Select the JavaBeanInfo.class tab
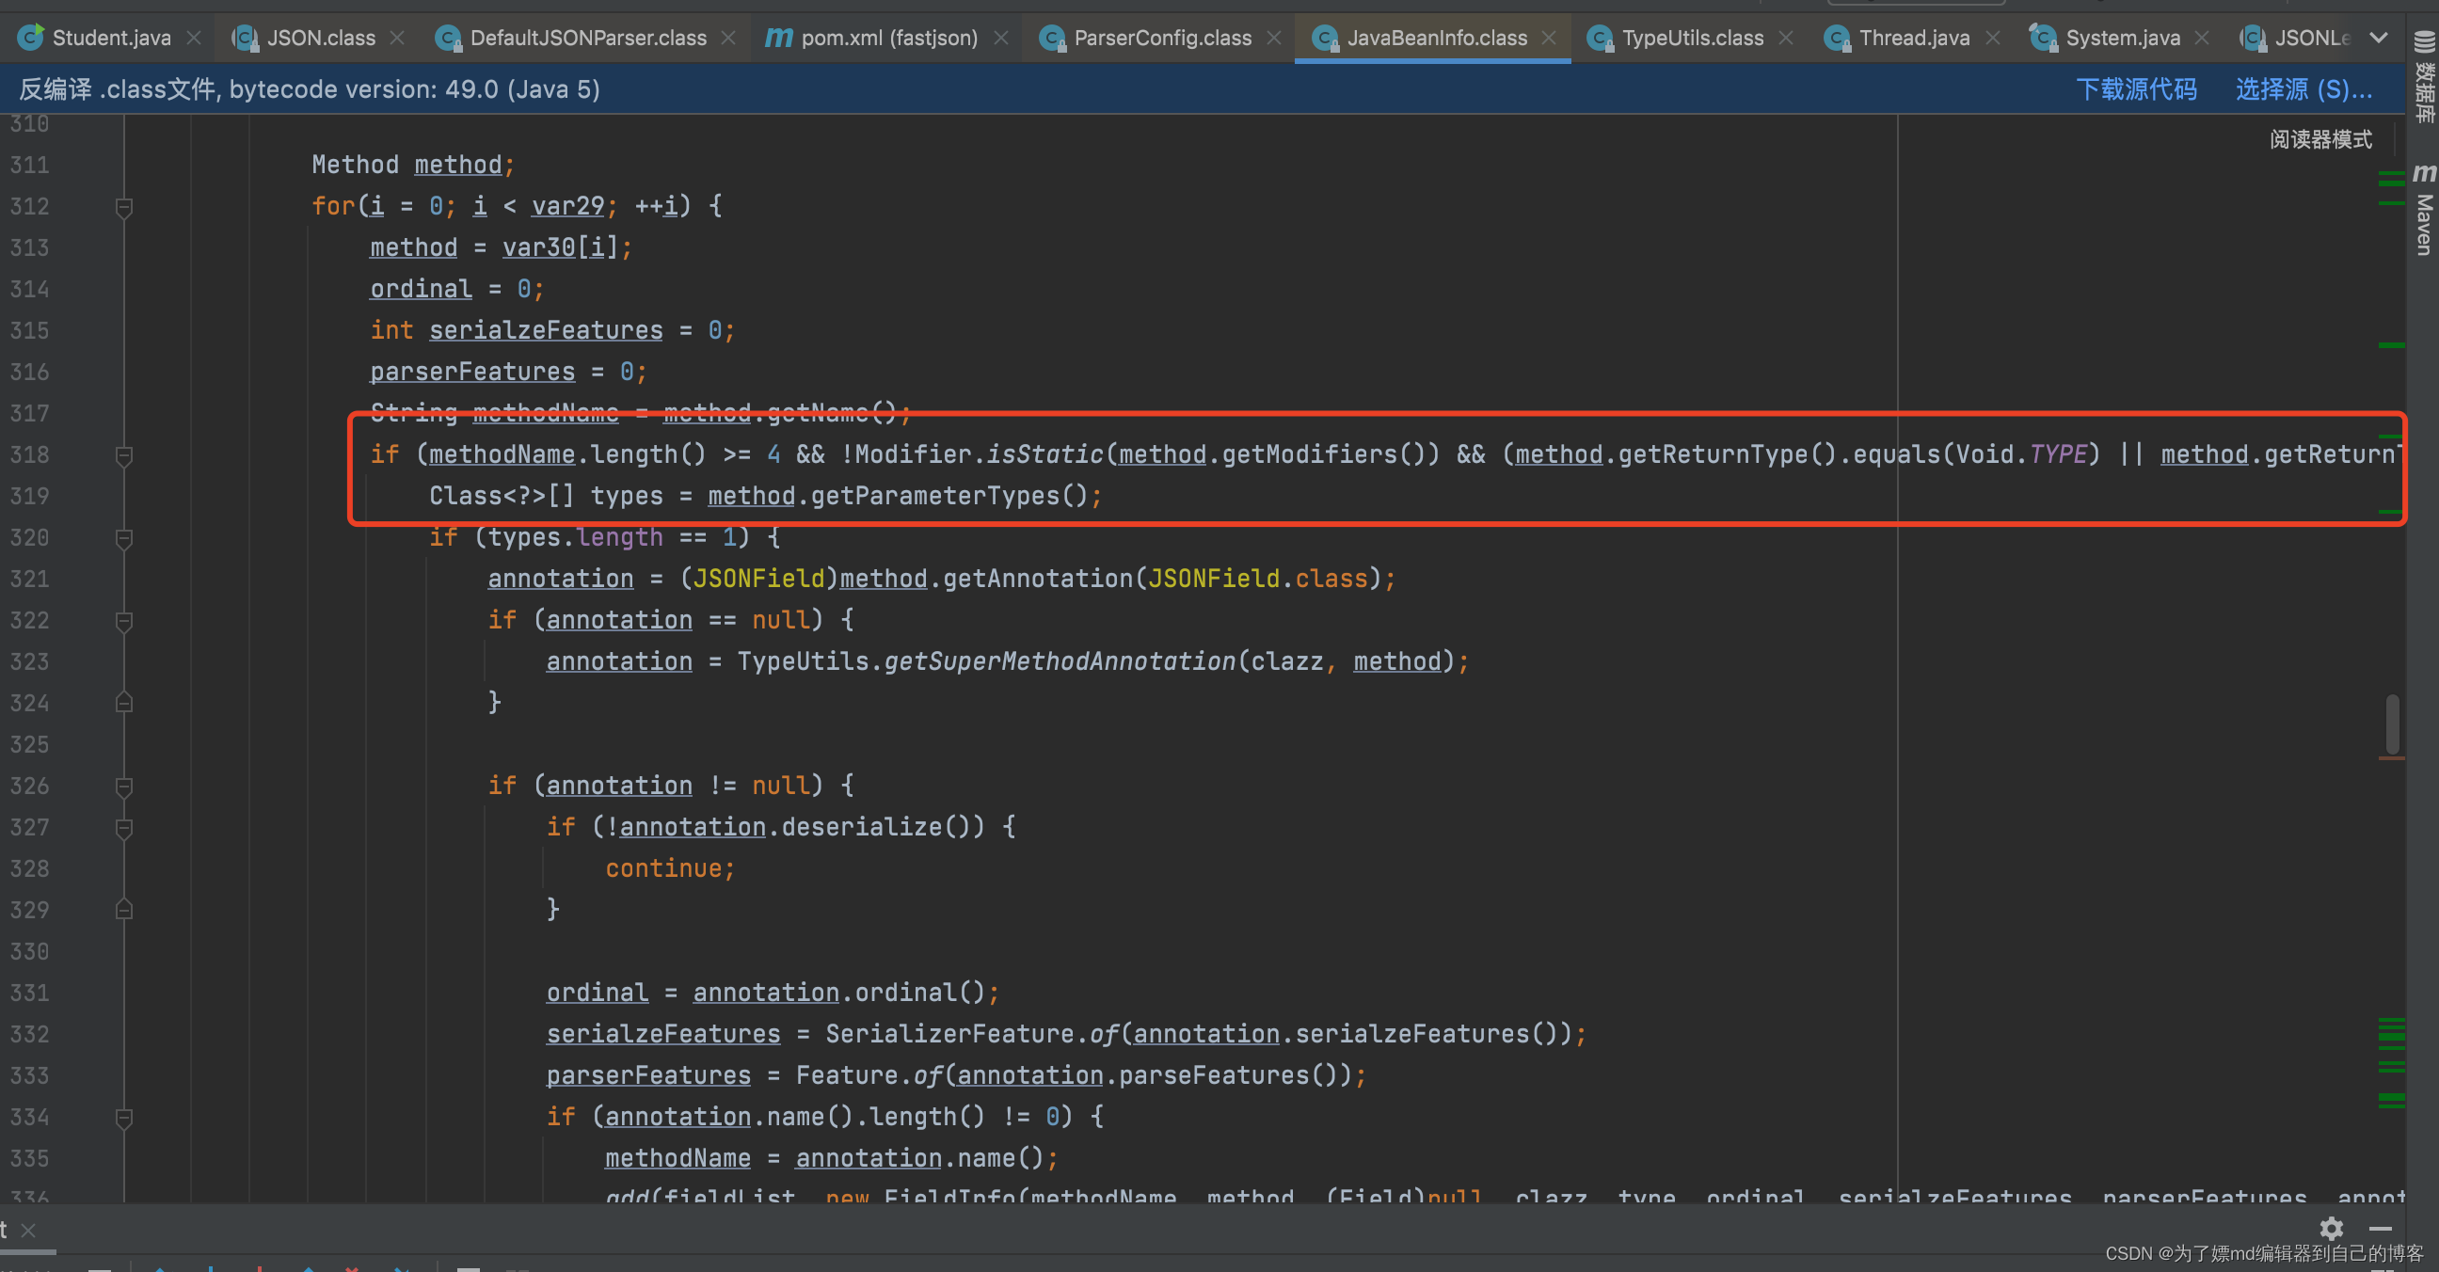 point(1436,38)
